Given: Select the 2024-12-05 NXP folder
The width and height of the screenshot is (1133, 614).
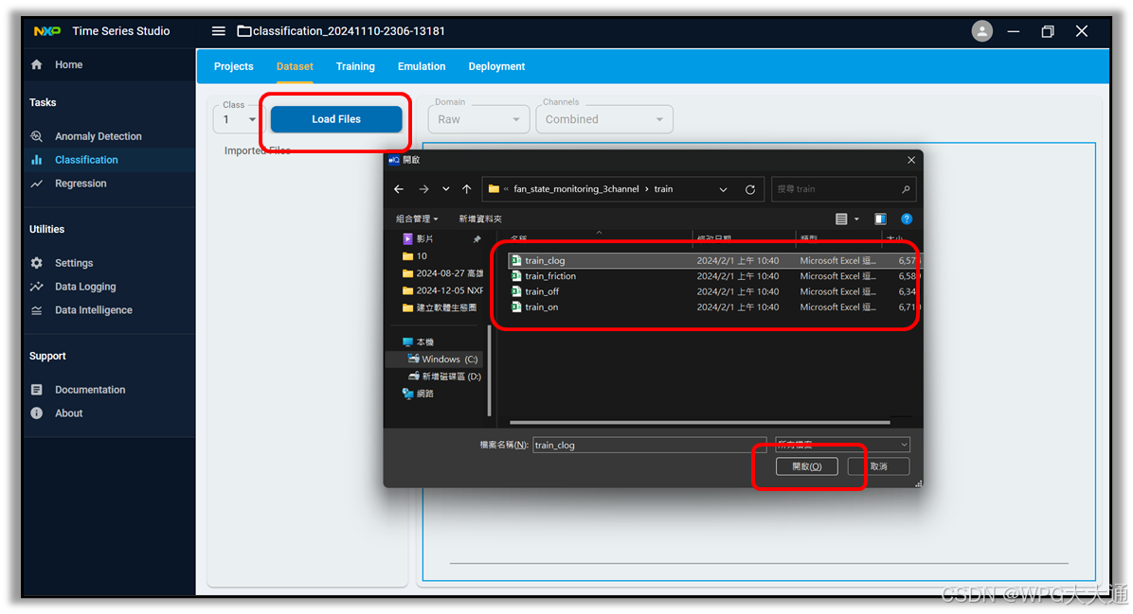Looking at the screenshot, I should pos(441,290).
